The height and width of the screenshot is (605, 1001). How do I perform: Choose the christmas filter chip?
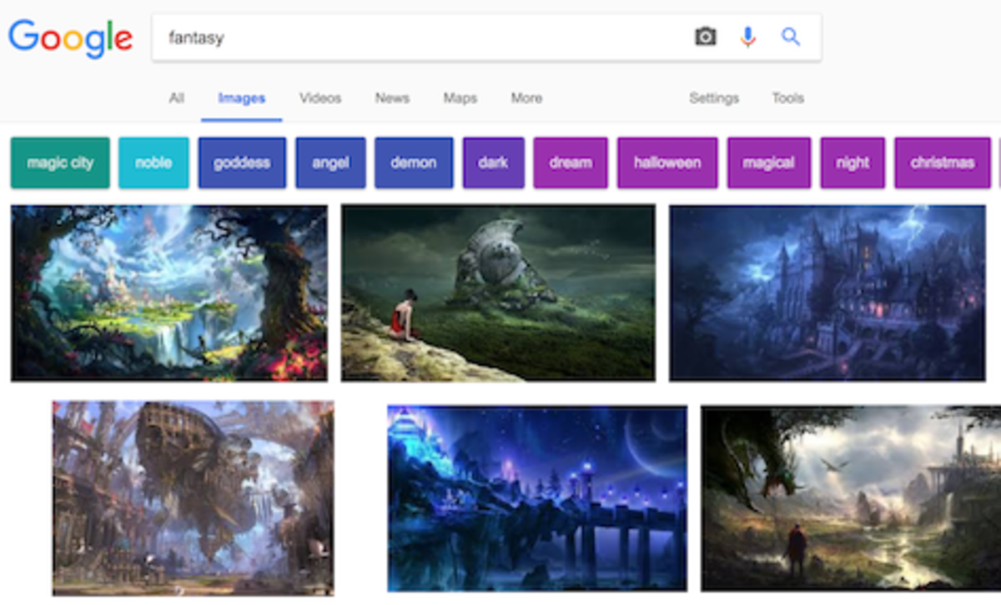[943, 162]
